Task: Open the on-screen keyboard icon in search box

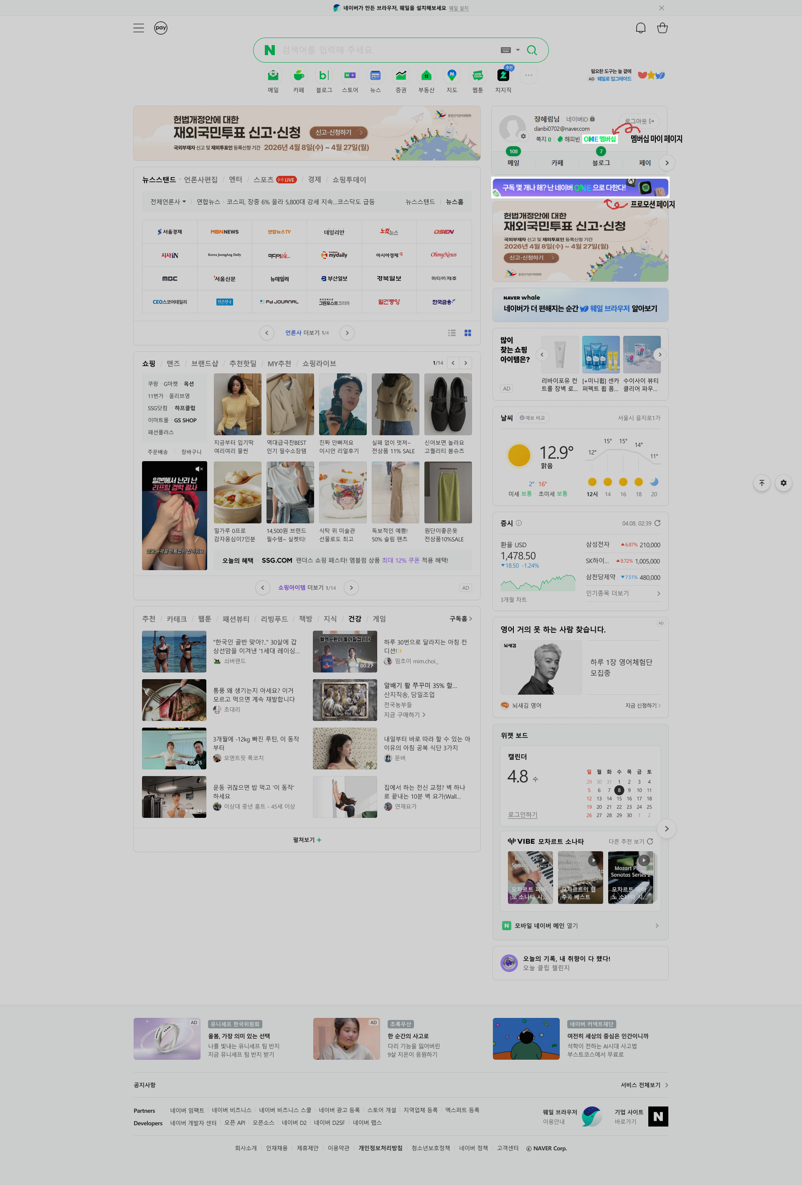Action: pos(506,50)
